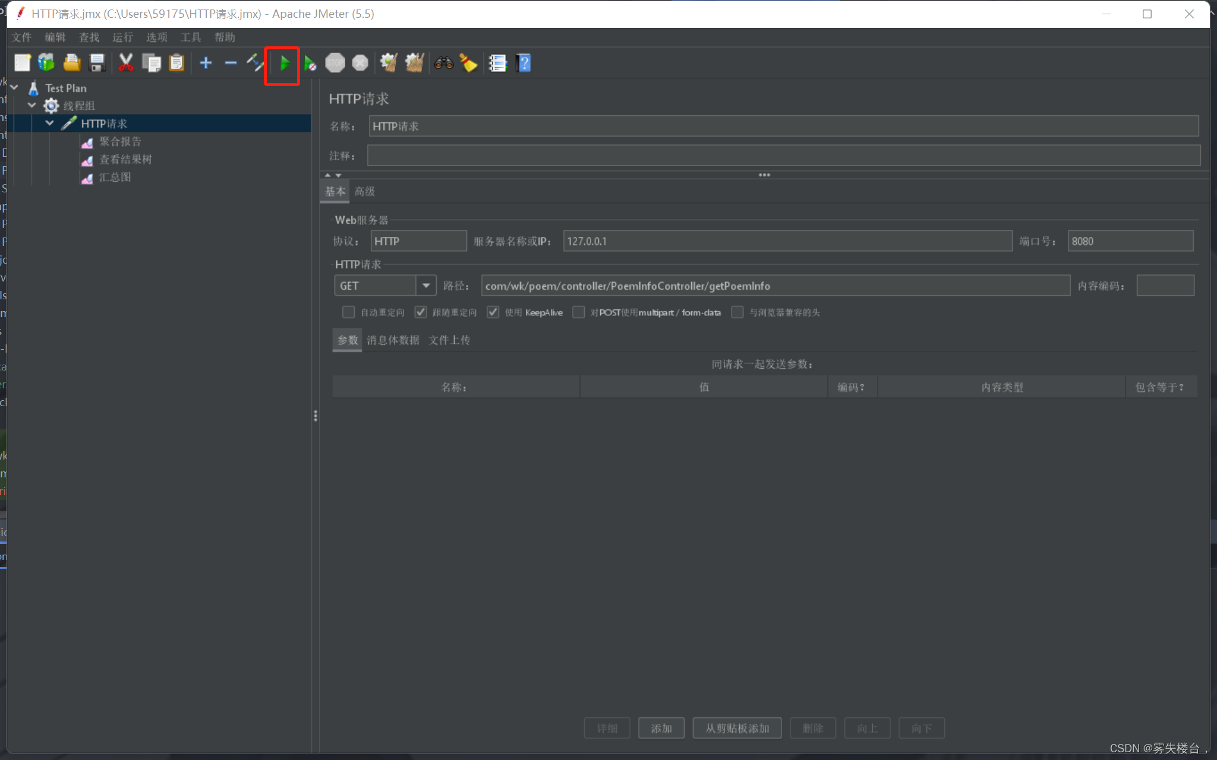Open the 帮助 menu
Image resolution: width=1217 pixels, height=760 pixels.
tap(225, 37)
